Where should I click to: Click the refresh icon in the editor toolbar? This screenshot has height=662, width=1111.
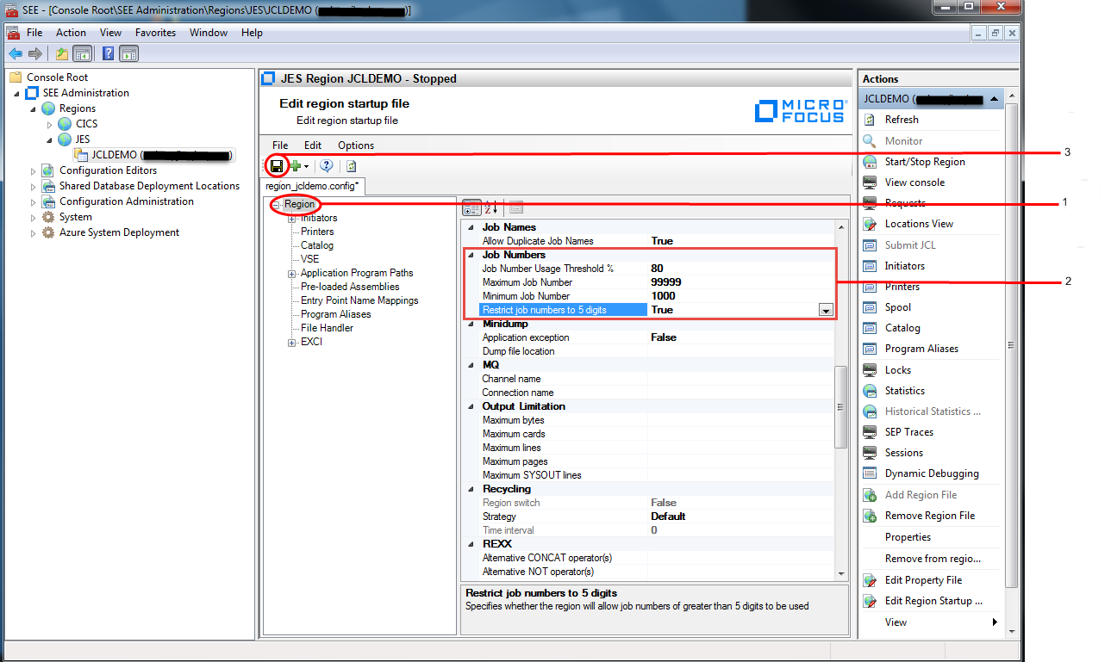(x=352, y=166)
